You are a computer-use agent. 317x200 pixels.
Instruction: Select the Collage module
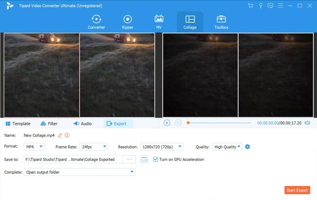[190, 22]
